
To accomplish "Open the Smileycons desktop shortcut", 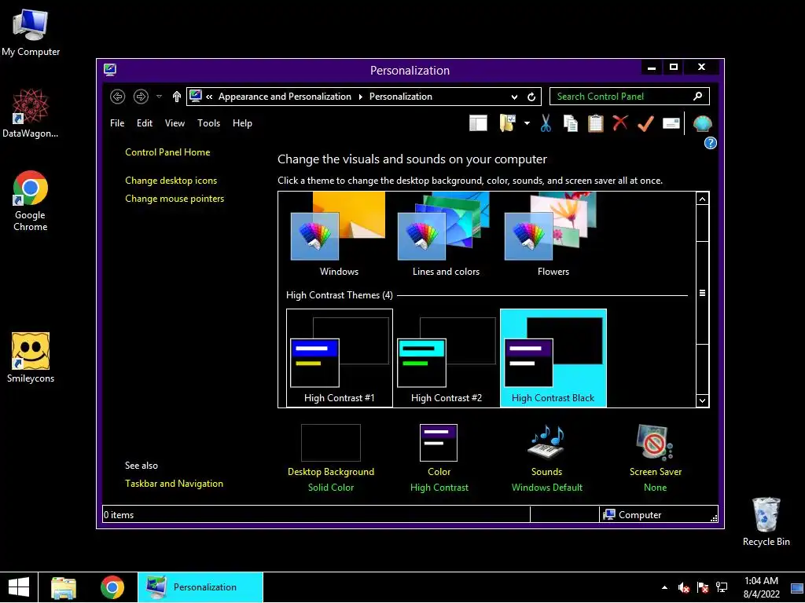I will pos(31,357).
